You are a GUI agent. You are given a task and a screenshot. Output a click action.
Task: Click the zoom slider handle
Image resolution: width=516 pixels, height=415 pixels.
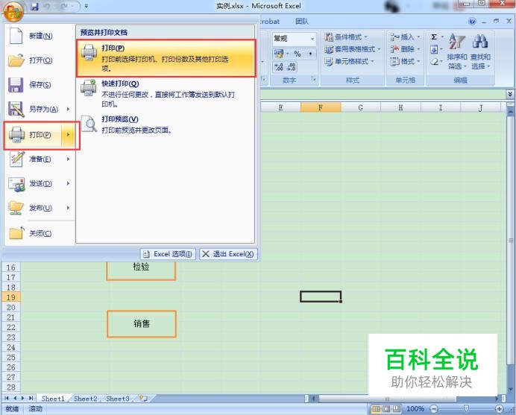pos(466,408)
